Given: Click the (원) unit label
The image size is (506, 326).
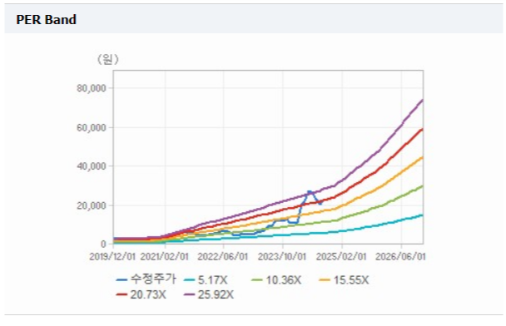Looking at the screenshot, I should point(108,59).
